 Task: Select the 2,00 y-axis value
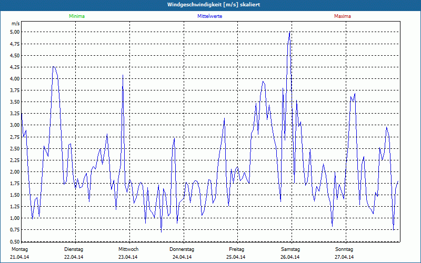15,172
